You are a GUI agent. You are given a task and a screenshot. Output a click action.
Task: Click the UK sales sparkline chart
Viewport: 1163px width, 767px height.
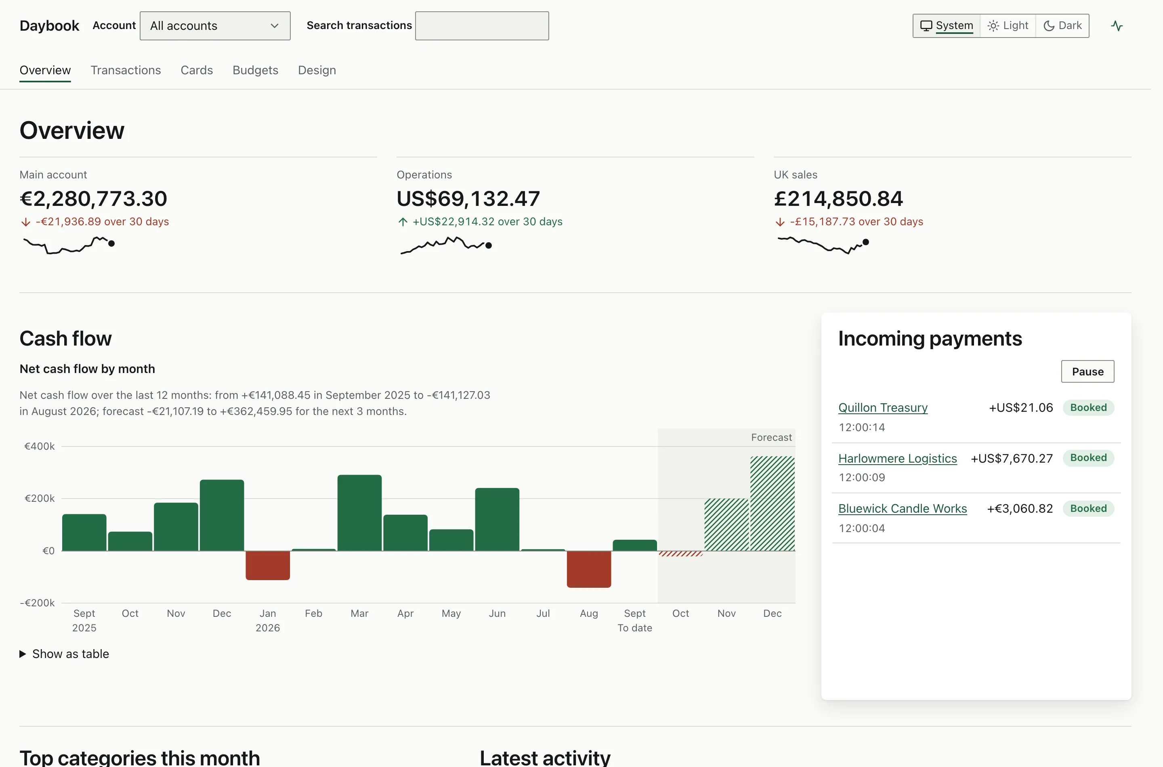click(x=823, y=245)
